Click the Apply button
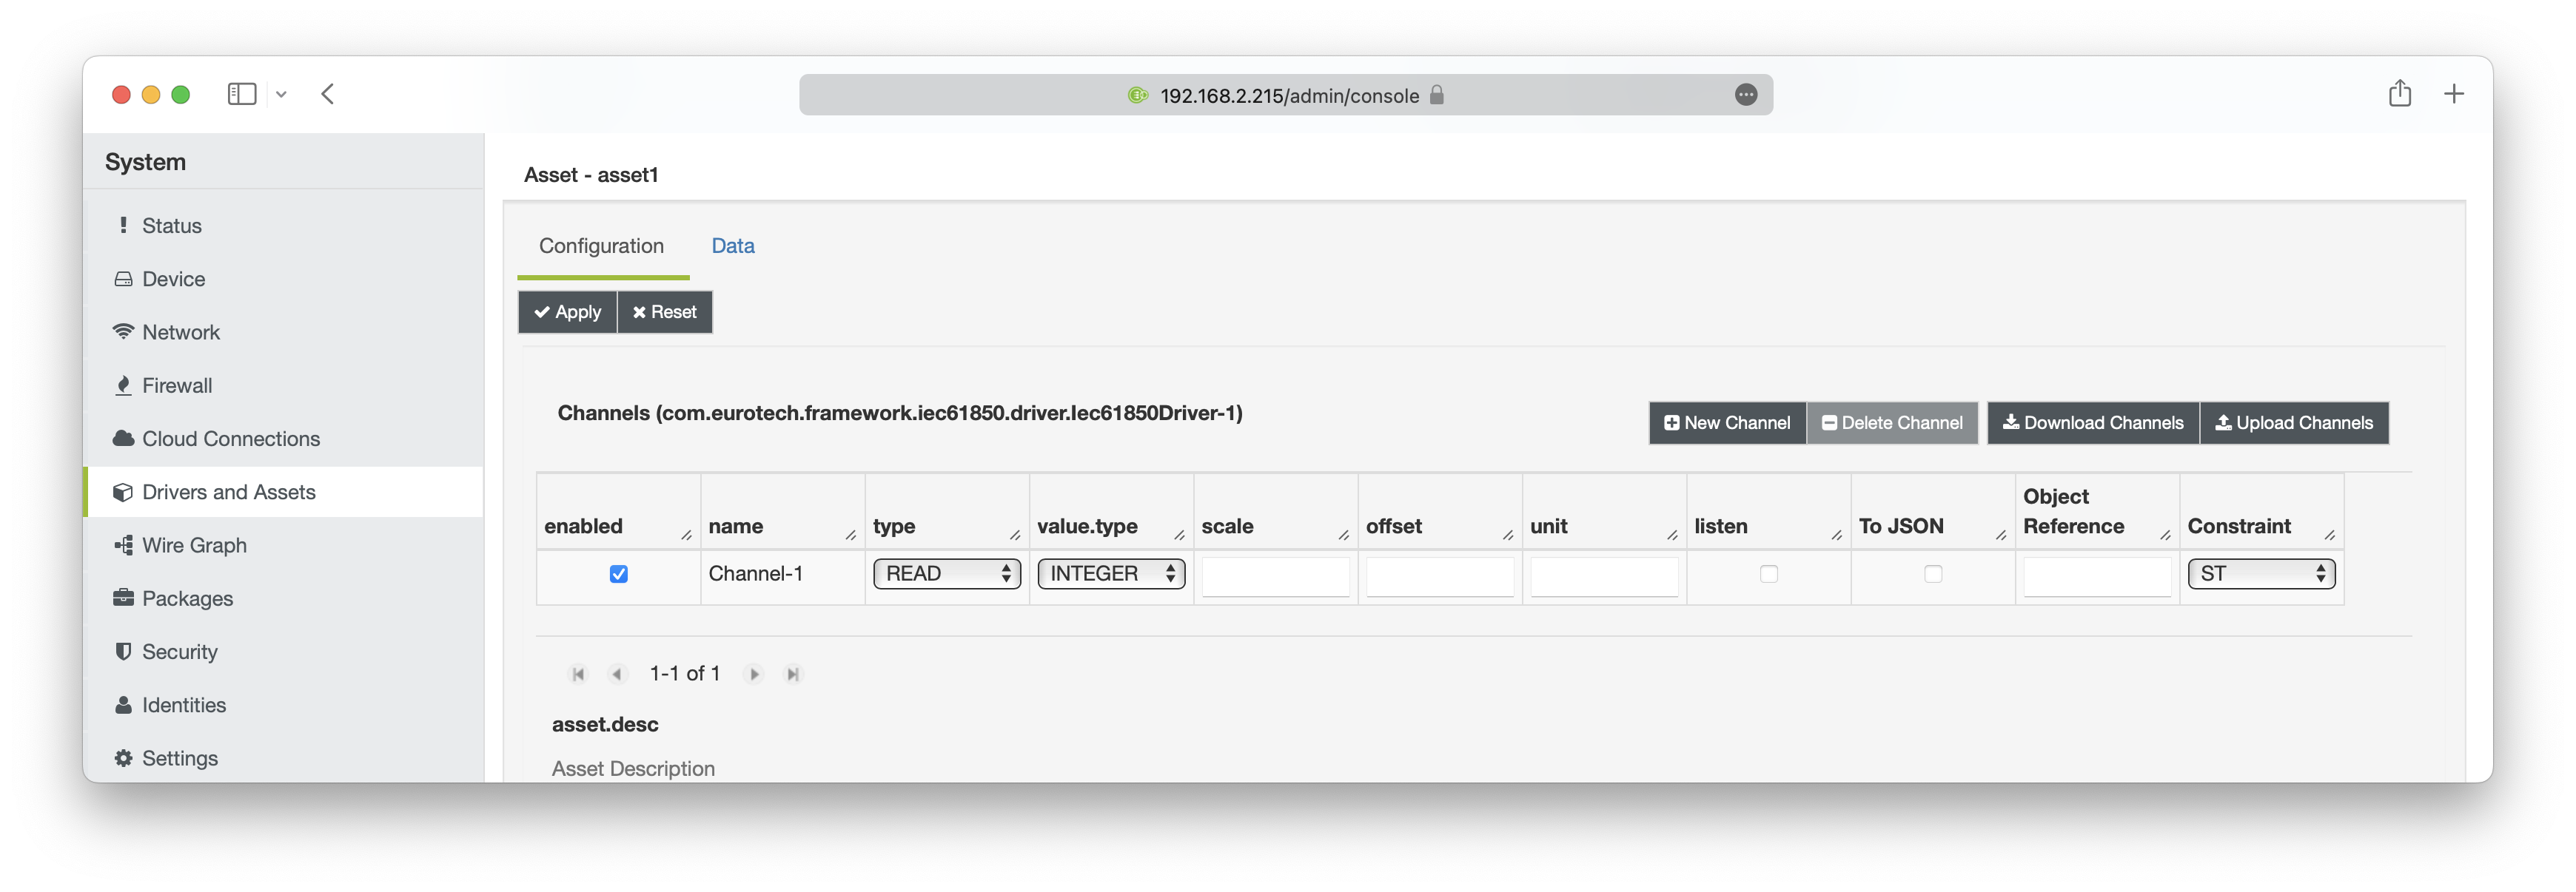The image size is (2576, 892). 567,311
